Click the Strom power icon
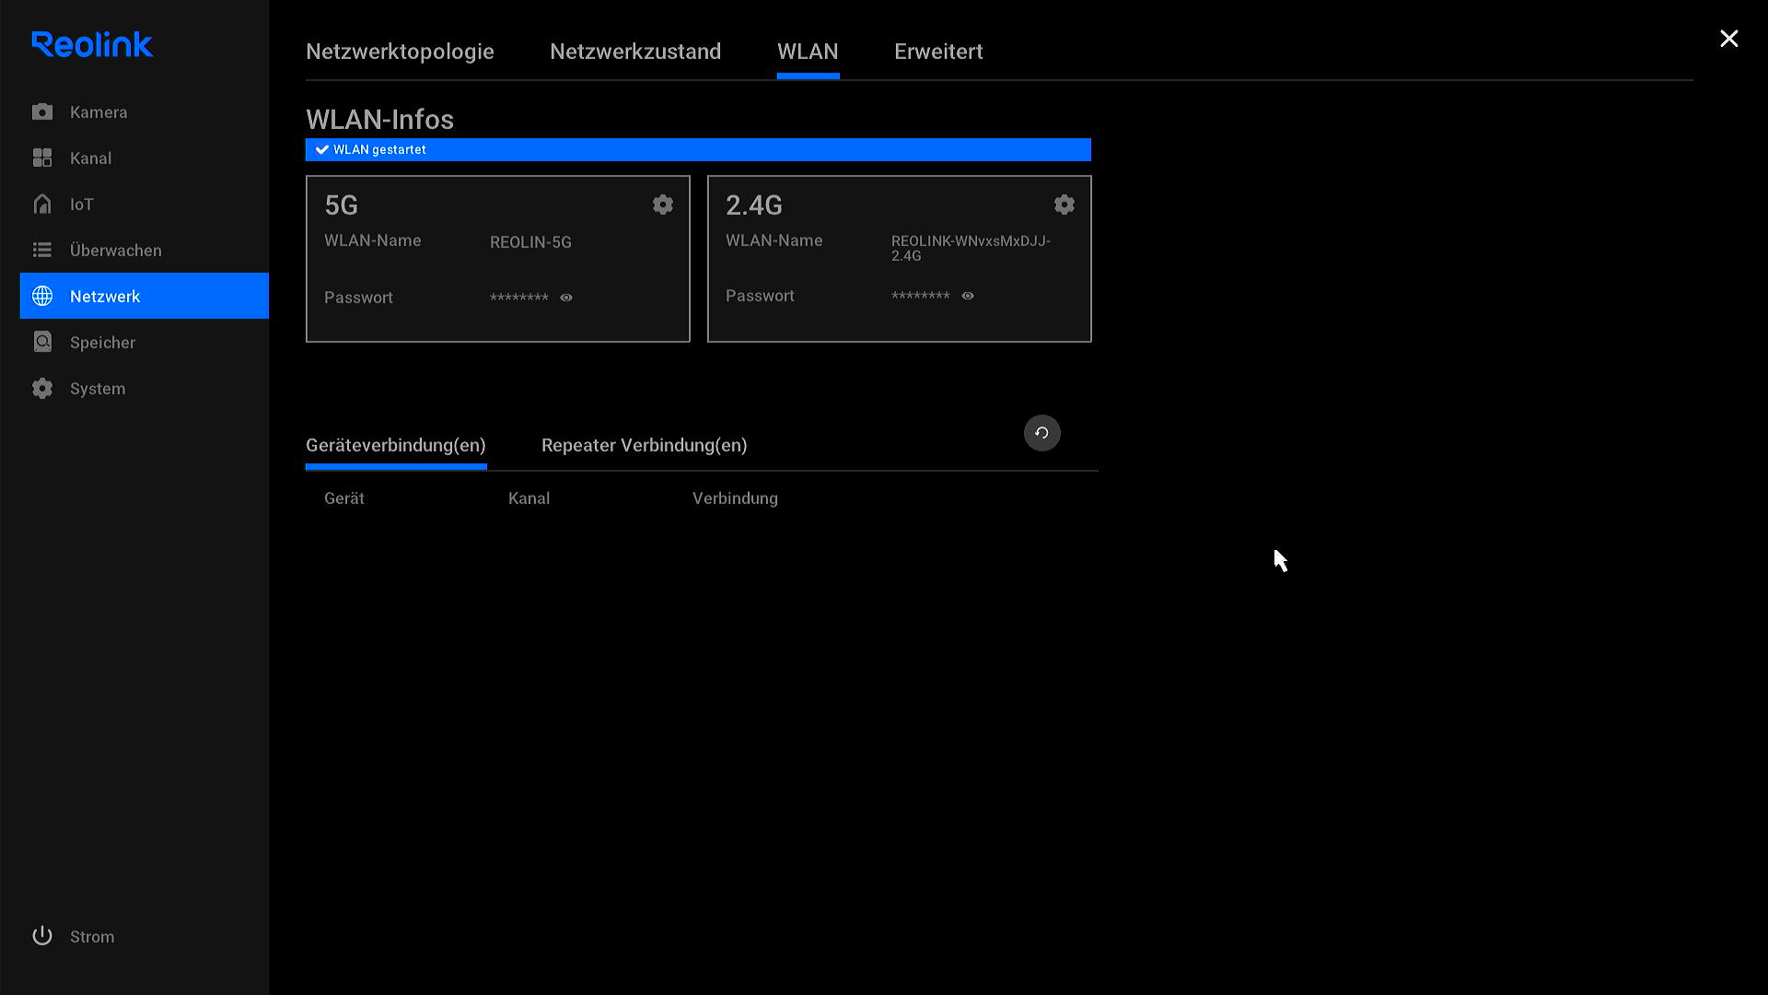The image size is (1768, 995). [x=42, y=936]
